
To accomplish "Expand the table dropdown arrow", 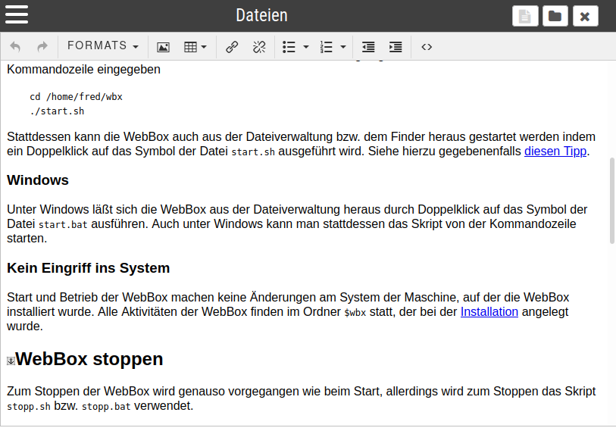I will tap(204, 47).
